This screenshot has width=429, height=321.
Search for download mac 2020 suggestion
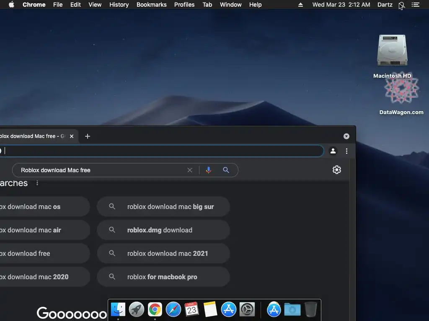pos(44,277)
